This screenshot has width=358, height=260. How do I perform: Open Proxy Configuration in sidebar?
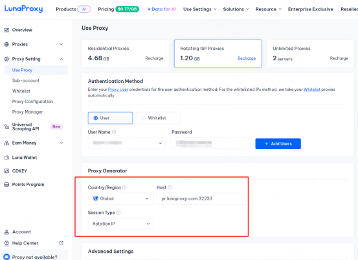(x=32, y=102)
